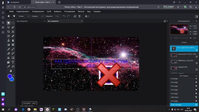The width and height of the screenshot is (199, 112).
Task: Click the Undo arrow
Action: point(64,16)
